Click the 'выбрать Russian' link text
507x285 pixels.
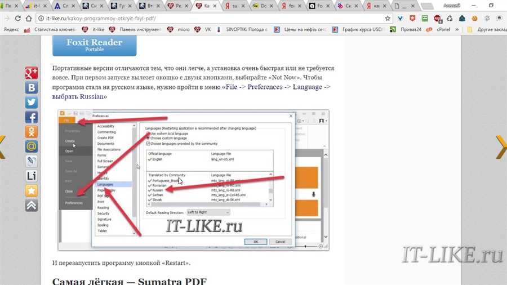[x=79, y=96]
